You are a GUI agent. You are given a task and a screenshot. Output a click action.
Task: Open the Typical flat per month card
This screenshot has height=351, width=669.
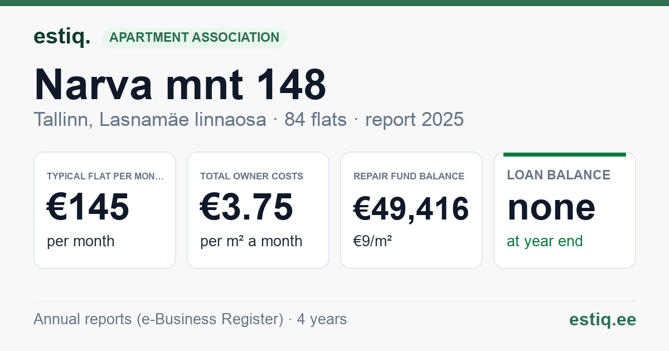click(105, 210)
